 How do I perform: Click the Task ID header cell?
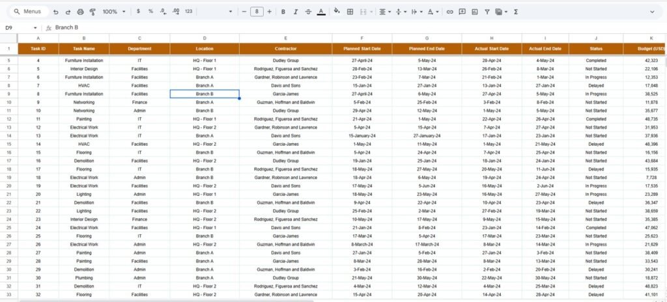pos(38,49)
